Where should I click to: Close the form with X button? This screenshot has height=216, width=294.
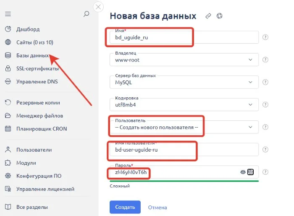click(x=98, y=7)
